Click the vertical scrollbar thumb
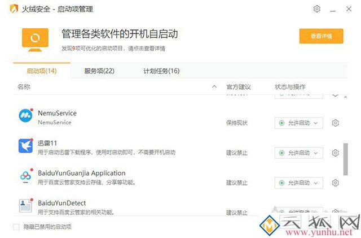Viewport: 361px width, 238px height. [x=345, y=159]
